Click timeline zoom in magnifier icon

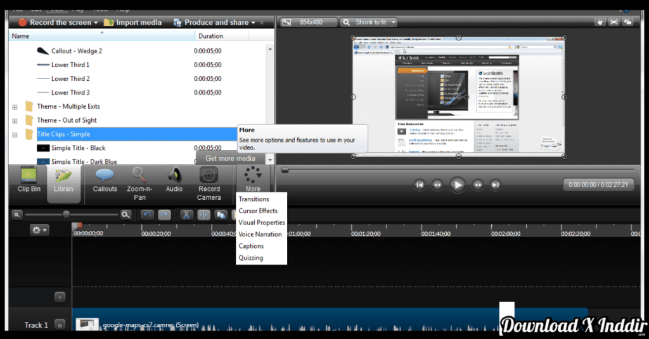click(x=126, y=214)
